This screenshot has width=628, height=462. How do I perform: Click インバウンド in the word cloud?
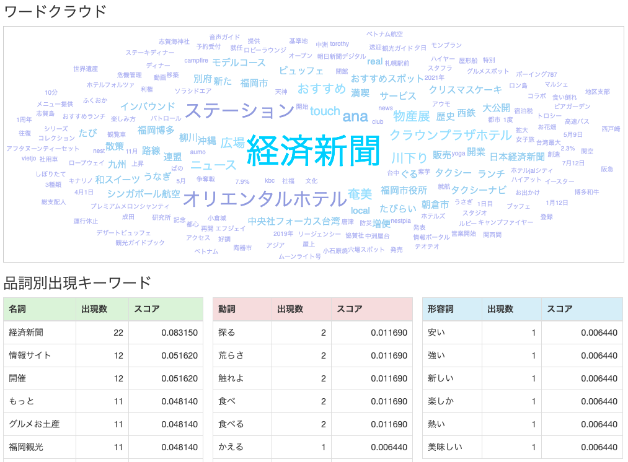(x=148, y=107)
